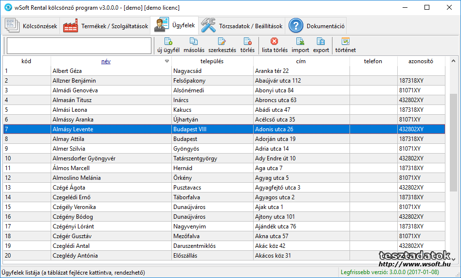Image resolution: width=461 pixels, height=278 pixels.
Task: Click the customer search input field
Action: (x=79, y=46)
